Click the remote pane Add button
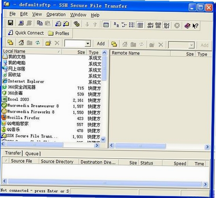216x198 pixels. point(205,45)
